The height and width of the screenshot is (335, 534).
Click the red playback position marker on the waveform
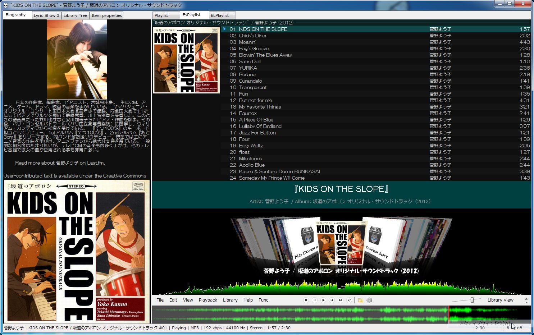449,314
